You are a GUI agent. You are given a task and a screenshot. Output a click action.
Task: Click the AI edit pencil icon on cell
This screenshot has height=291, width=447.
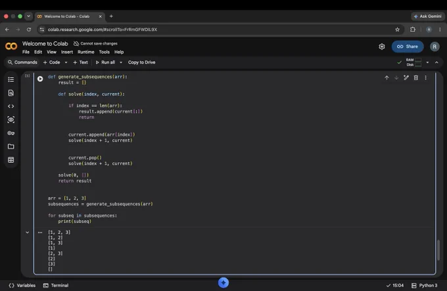coord(406,78)
